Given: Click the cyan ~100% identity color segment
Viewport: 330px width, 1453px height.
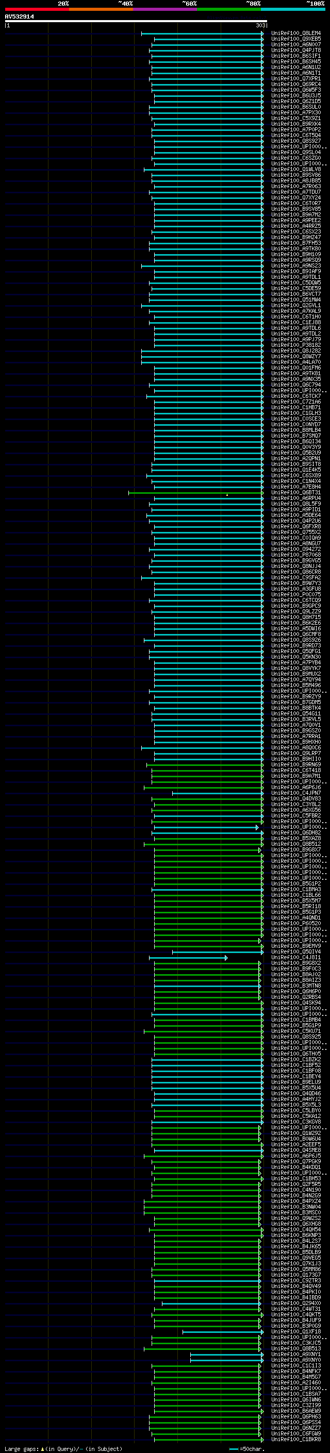Looking at the screenshot, I should [x=293, y=9].
